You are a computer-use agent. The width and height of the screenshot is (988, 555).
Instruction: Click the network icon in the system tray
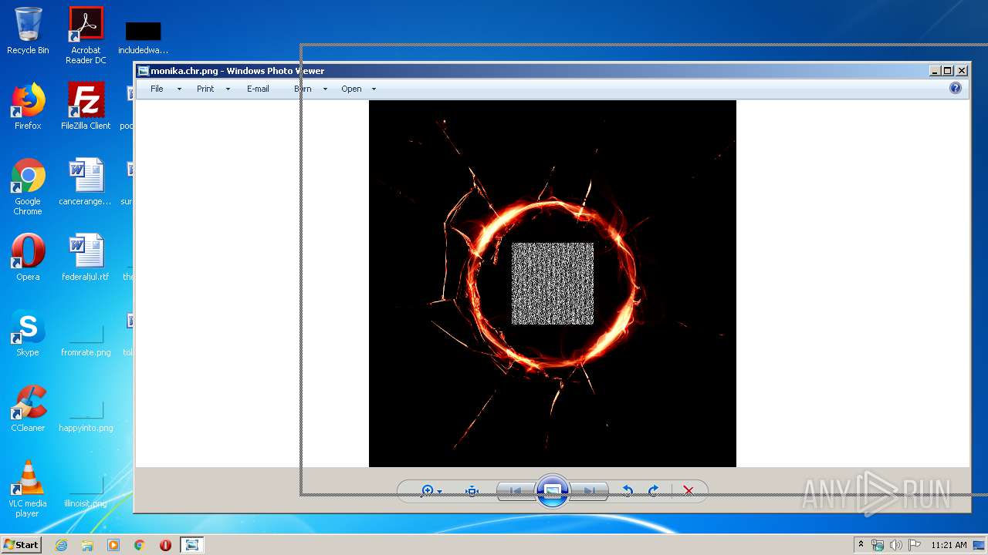pos(878,545)
